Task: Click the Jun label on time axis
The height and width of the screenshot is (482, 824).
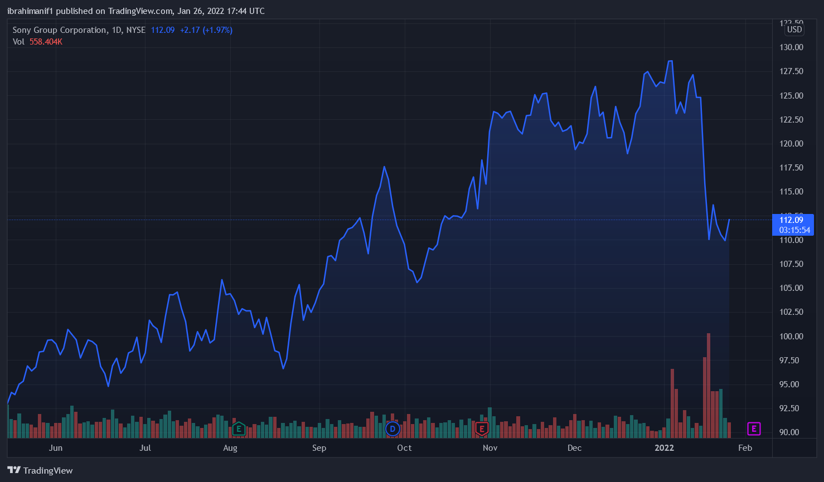Action: (56, 448)
